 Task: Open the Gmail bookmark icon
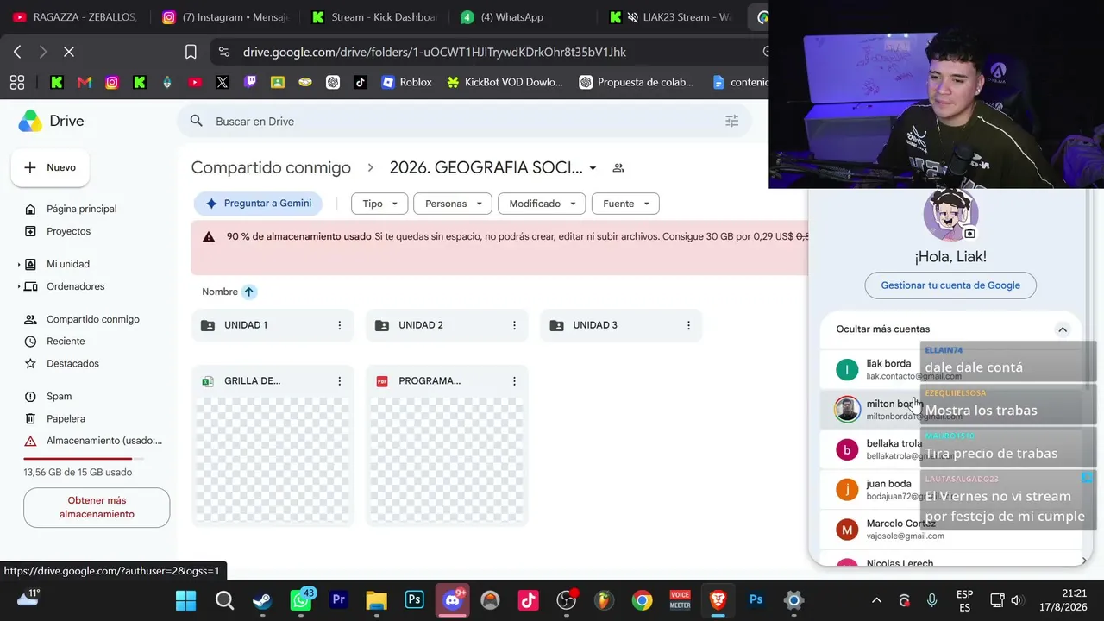coord(85,82)
